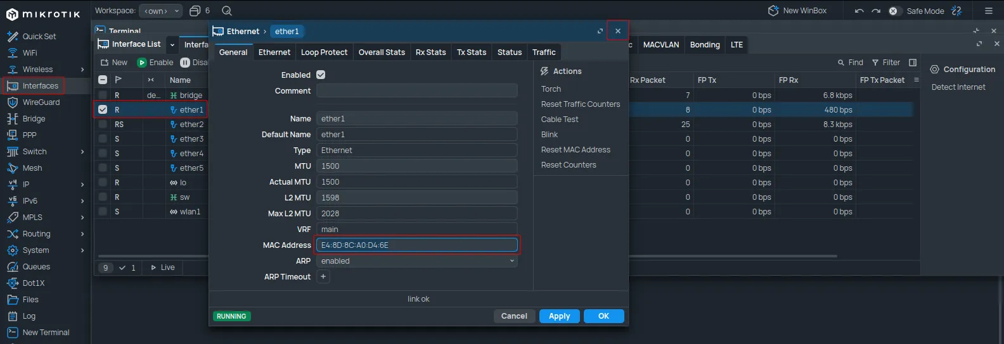Click the Torch action

(x=551, y=89)
